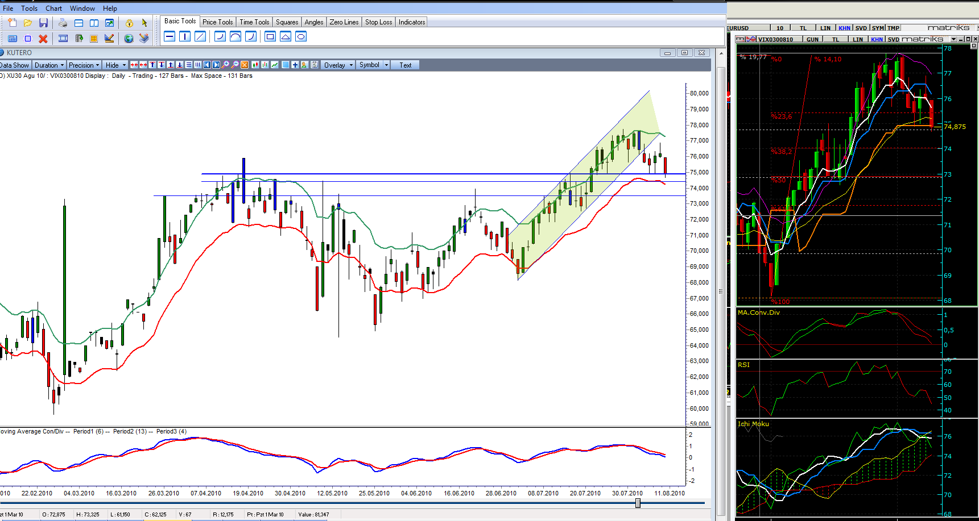
Task: Click the globe icon in toolbar
Action: (129, 39)
